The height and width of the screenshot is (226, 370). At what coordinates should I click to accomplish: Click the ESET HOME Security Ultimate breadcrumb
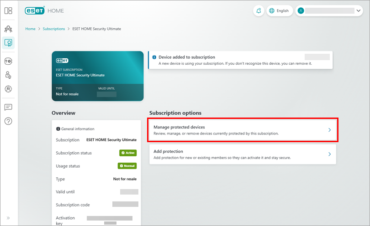[96, 29]
